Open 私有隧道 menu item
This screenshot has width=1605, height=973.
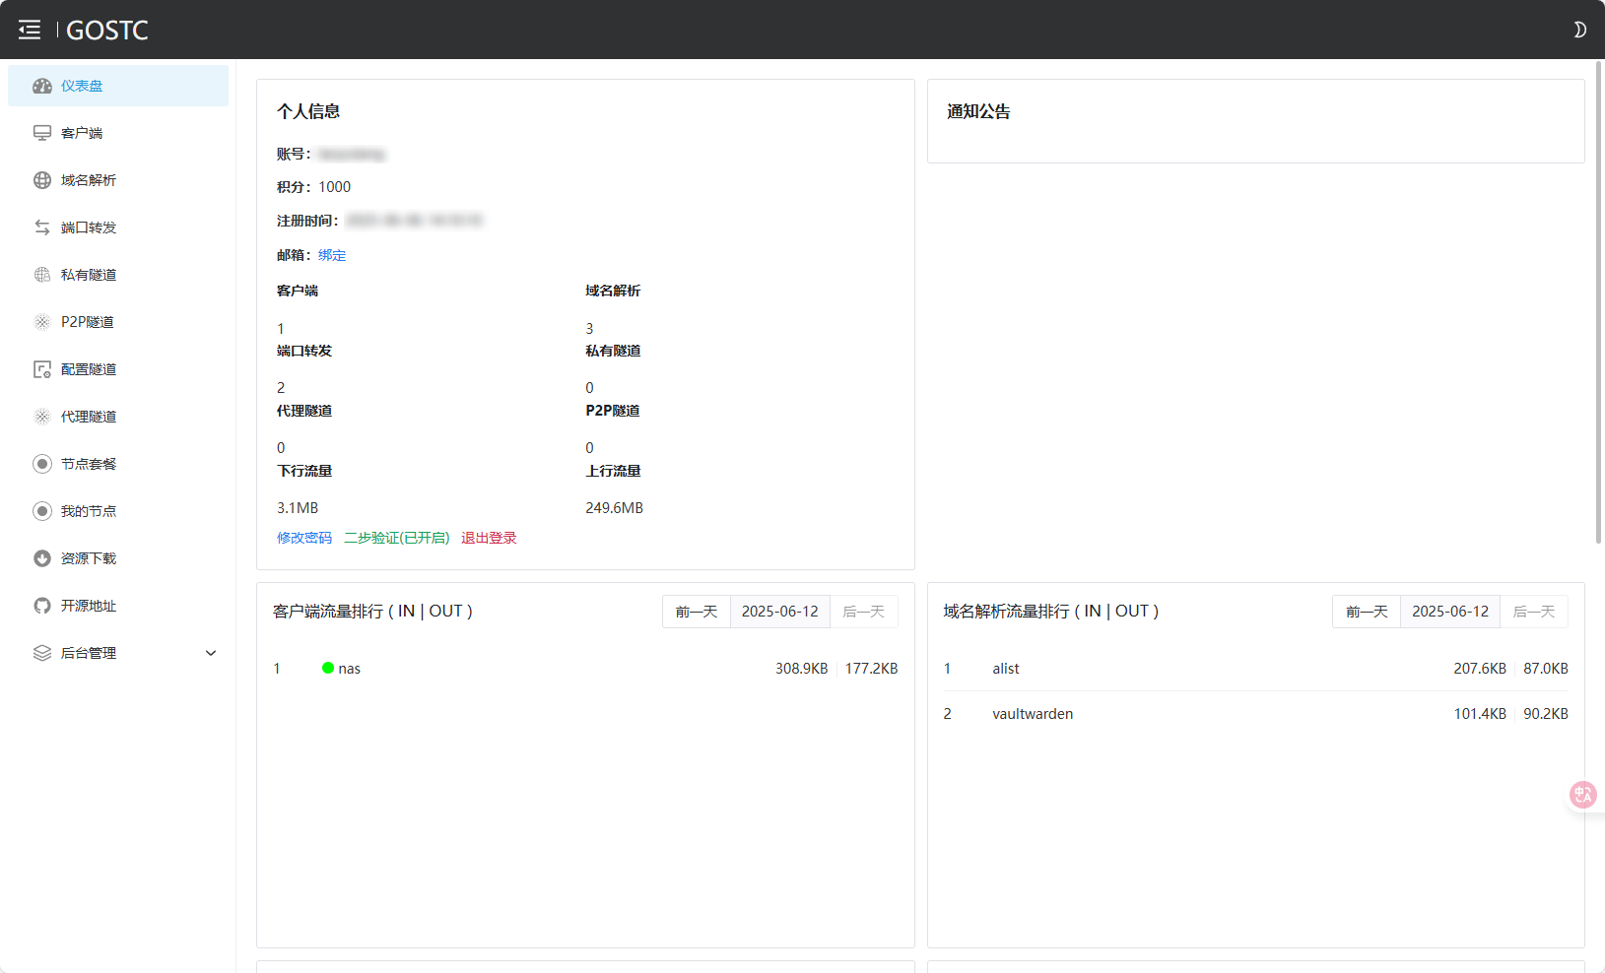[118, 275]
